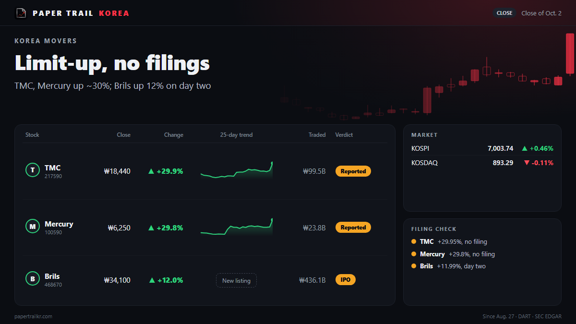Screen dimensions: 576x324
Task: Click the green up arrow beside +29.8%
Action: coord(151,228)
